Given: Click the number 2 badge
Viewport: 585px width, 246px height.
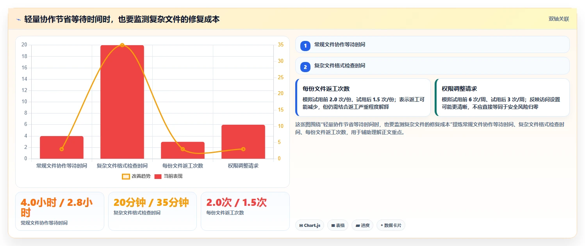Looking at the screenshot, I should (305, 67).
